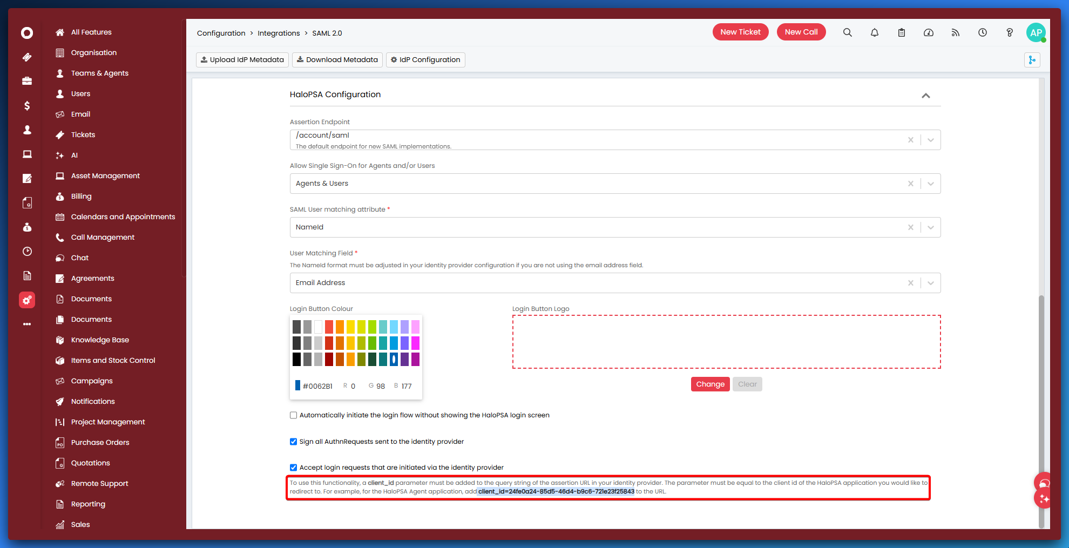Viewport: 1069px width, 548px height.
Task: Click the Change logo button
Action: (710, 384)
